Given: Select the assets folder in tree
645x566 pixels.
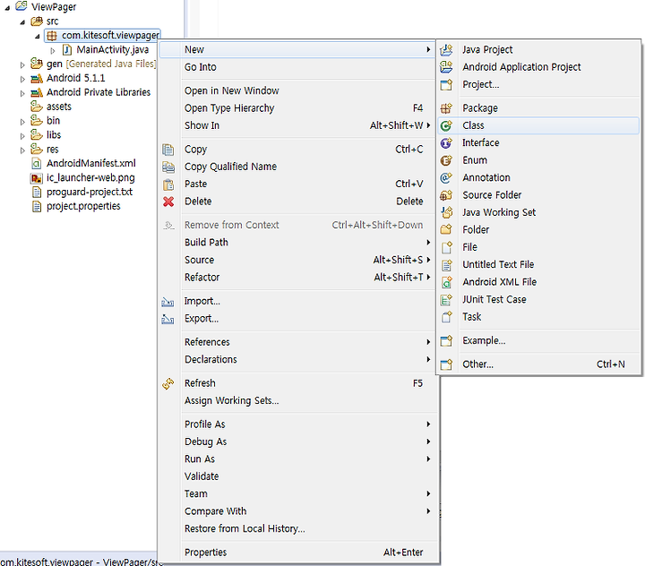Looking at the screenshot, I should coord(59,107).
